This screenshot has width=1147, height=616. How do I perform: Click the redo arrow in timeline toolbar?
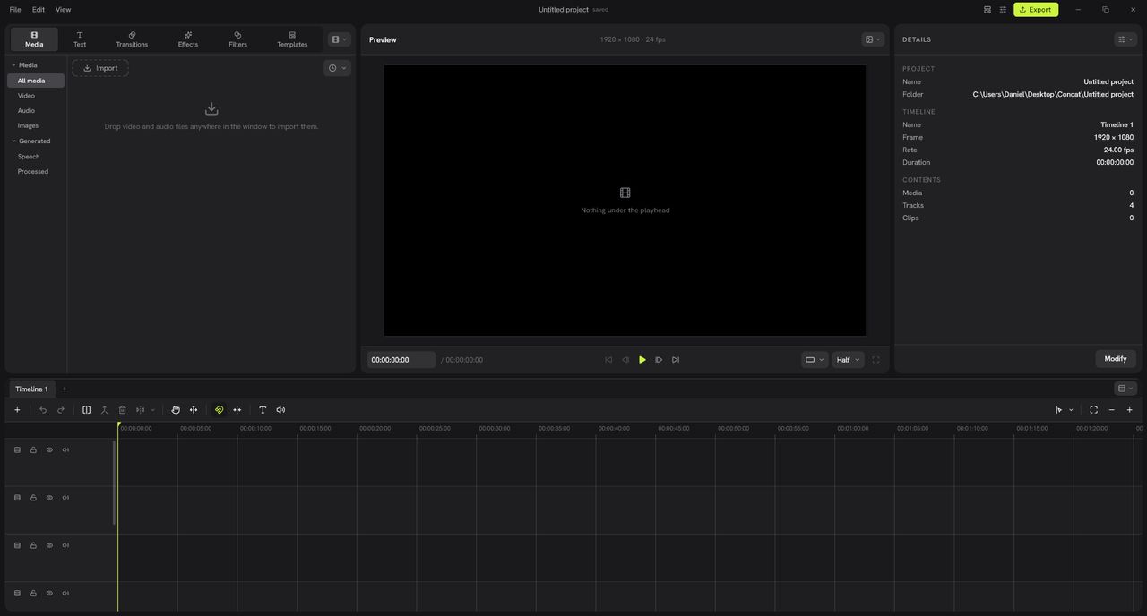(61, 410)
